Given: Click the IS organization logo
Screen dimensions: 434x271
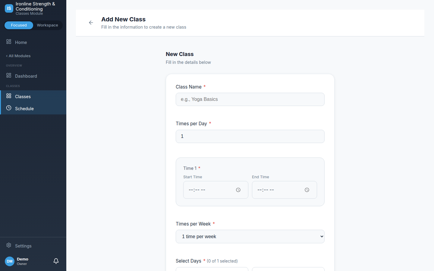Looking at the screenshot, I should [9, 8].
